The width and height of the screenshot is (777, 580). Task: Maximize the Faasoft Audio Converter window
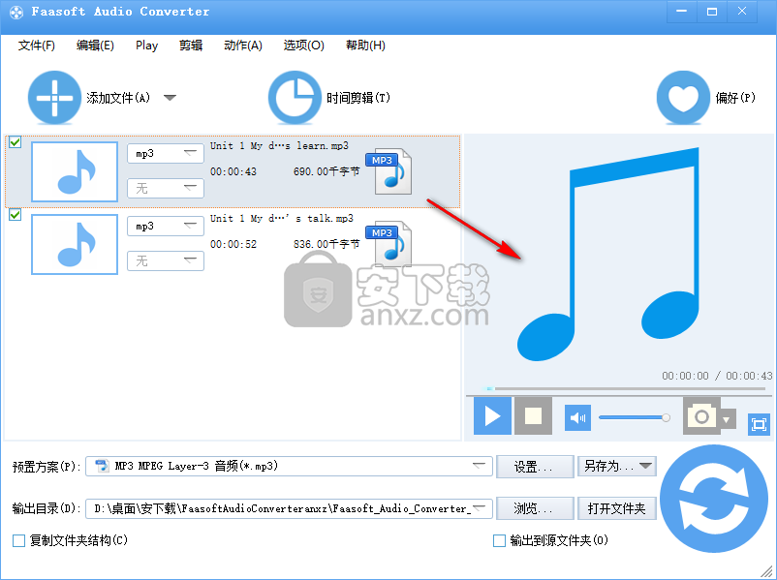(x=712, y=12)
